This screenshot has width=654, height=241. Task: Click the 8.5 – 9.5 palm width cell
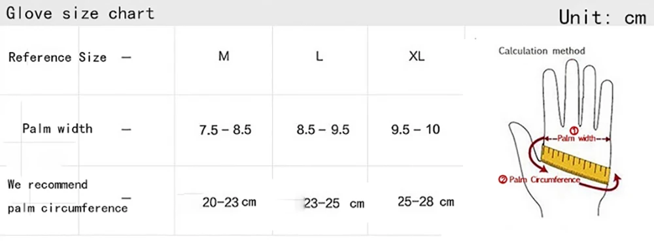tap(323, 130)
